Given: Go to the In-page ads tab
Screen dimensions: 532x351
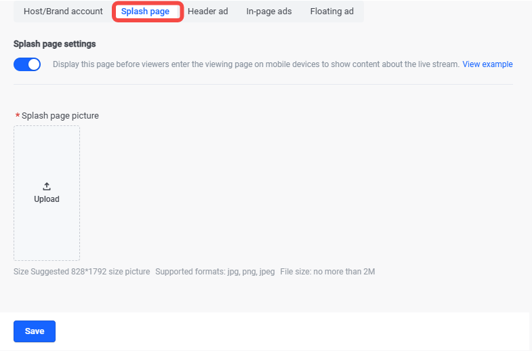Looking at the screenshot, I should [x=269, y=12].
